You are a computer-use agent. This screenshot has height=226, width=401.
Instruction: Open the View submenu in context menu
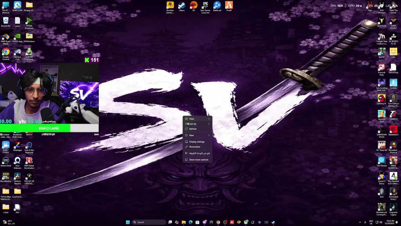(197, 119)
